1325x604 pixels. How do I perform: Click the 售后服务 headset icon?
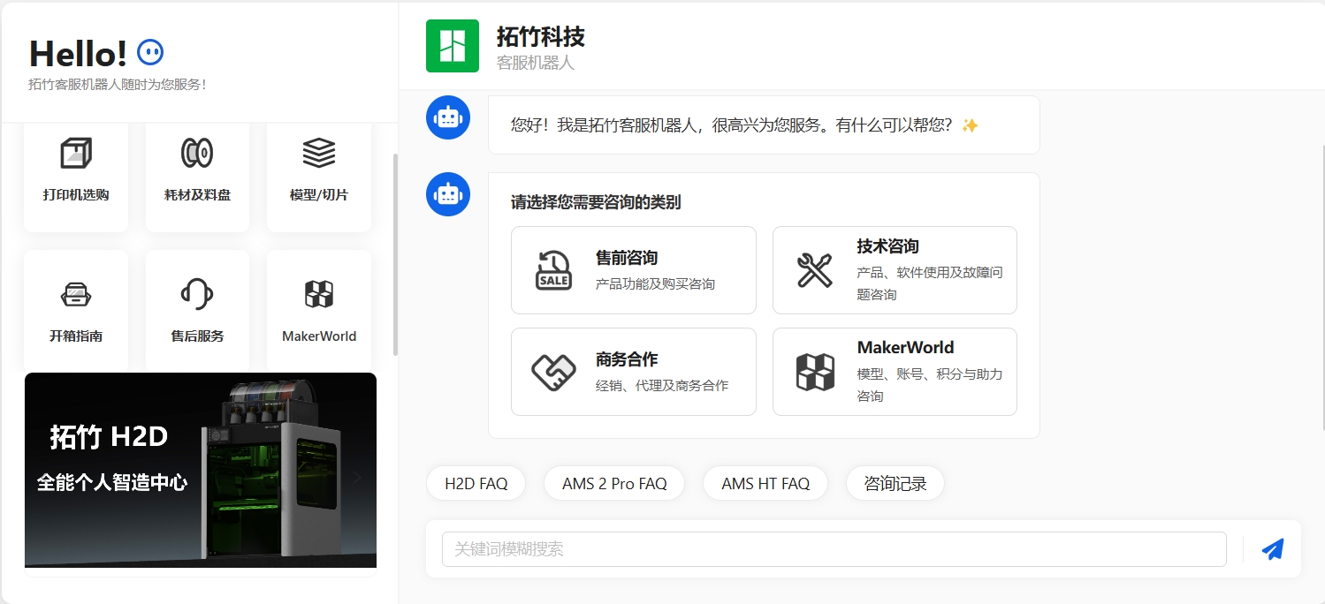coord(197,294)
